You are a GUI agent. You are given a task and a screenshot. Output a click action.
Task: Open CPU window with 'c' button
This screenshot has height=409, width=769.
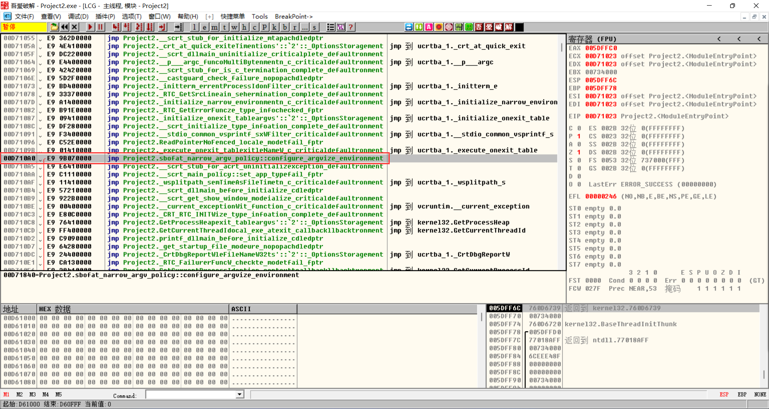pos(254,27)
